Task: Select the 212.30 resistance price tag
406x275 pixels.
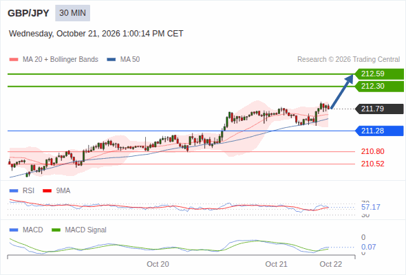Action: tap(379, 86)
